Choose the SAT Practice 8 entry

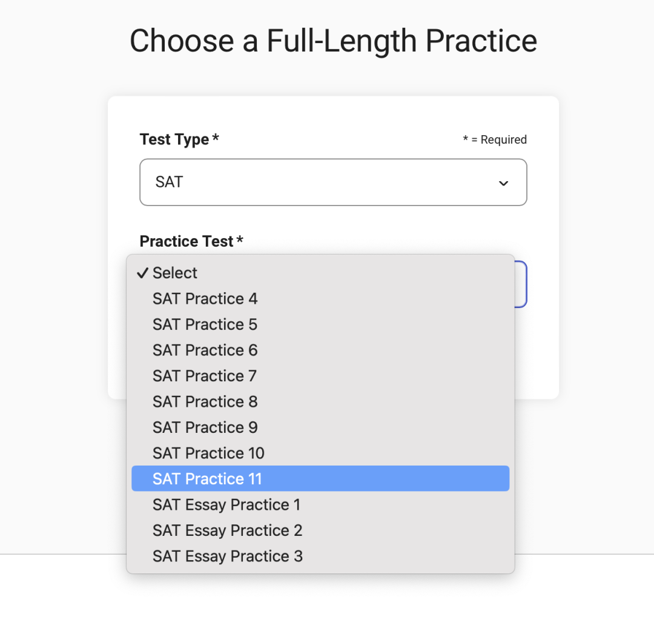coord(205,402)
